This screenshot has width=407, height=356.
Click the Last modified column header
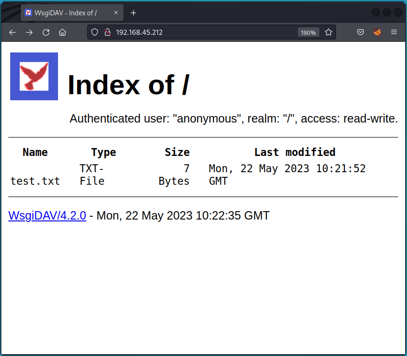(x=295, y=152)
